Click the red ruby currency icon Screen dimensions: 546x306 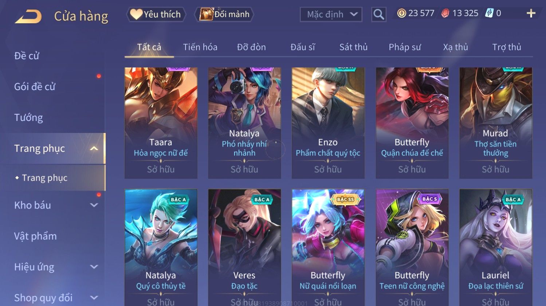tap(445, 13)
